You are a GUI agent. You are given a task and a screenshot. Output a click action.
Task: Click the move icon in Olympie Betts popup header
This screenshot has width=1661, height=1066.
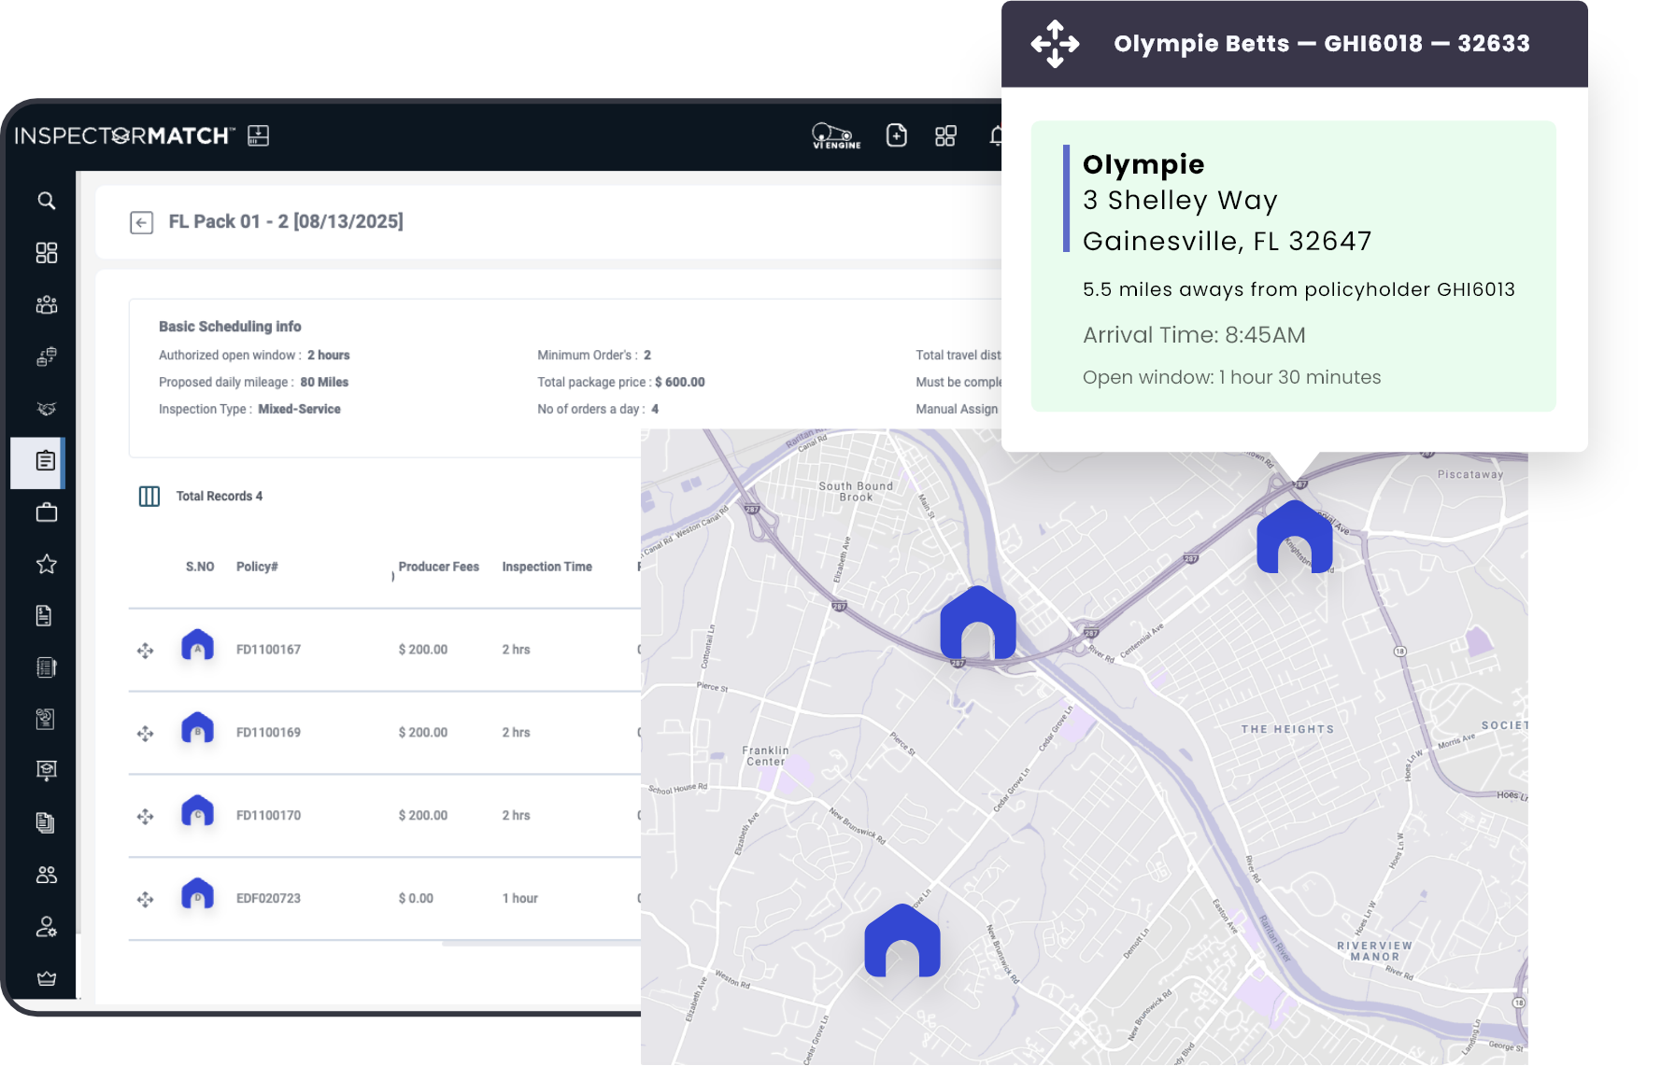click(x=1055, y=44)
